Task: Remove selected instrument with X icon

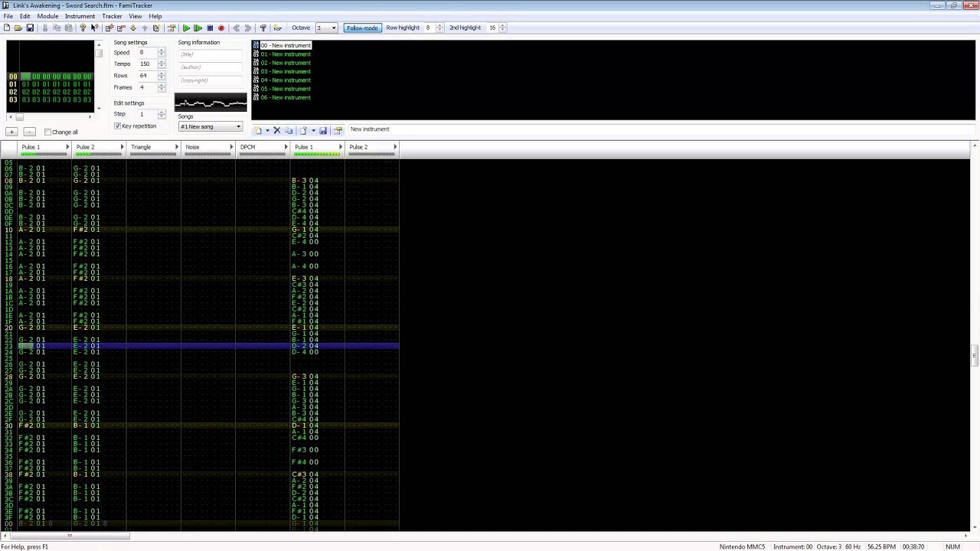Action: pos(277,131)
